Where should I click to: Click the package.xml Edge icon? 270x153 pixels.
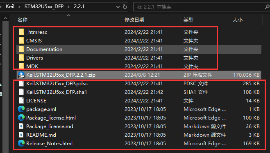(21, 109)
